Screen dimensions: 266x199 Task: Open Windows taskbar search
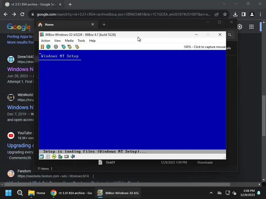tap(20, 193)
